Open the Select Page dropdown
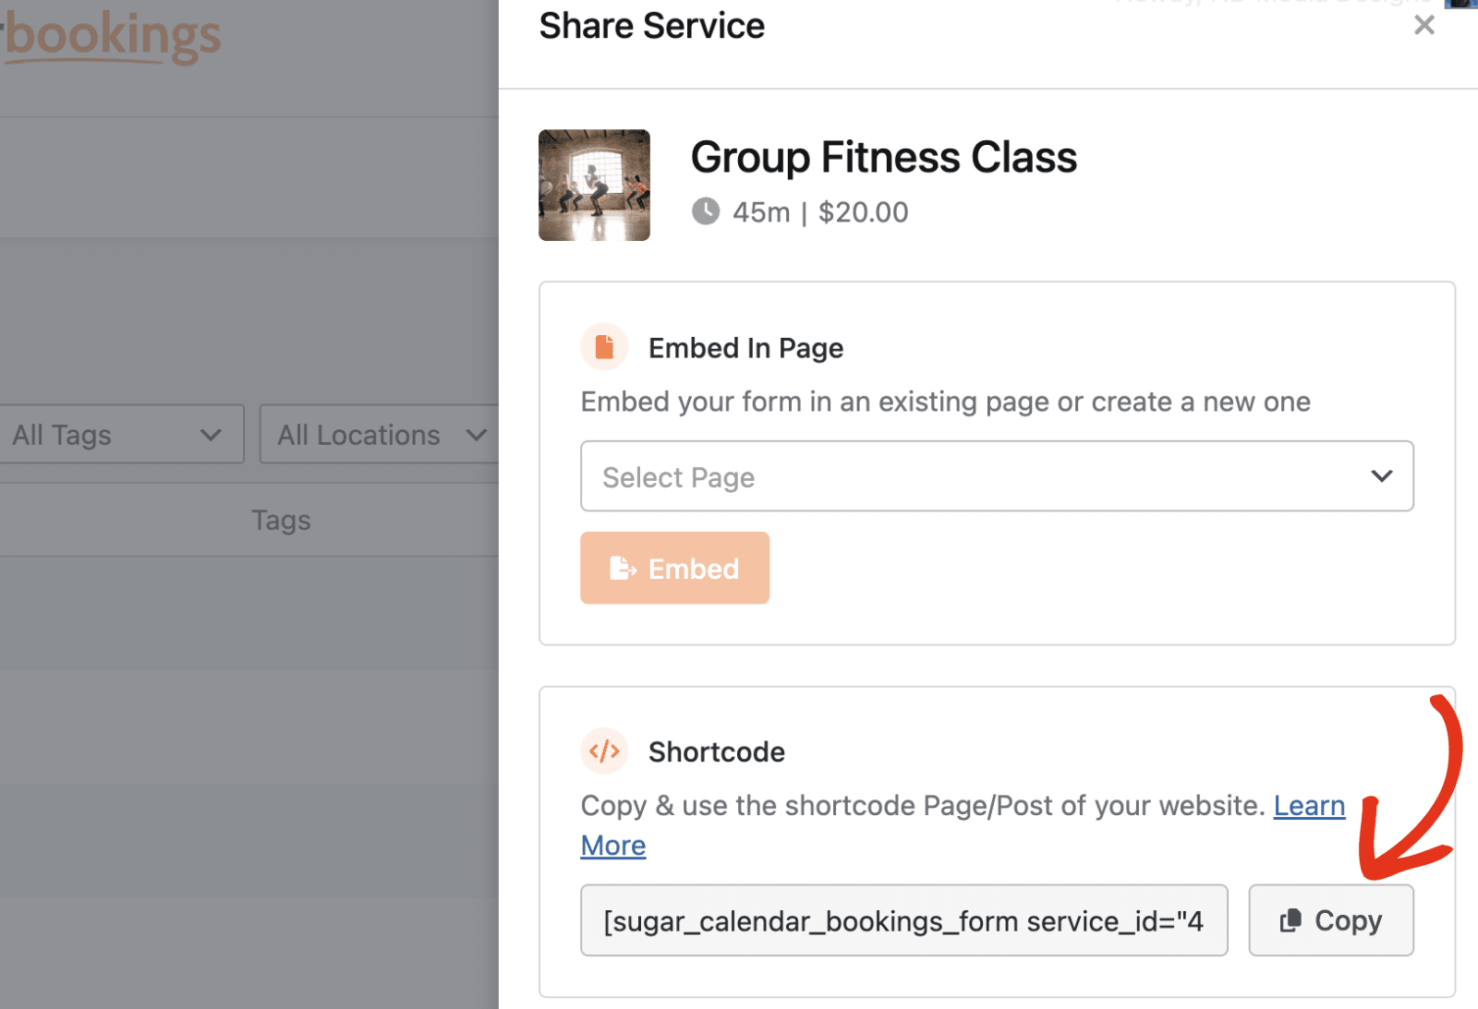Screen dimensions: 1478x1009 [x=997, y=476]
